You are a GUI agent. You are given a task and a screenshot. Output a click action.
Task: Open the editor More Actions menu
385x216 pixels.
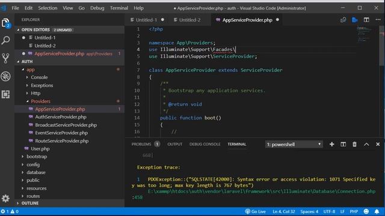point(378,20)
